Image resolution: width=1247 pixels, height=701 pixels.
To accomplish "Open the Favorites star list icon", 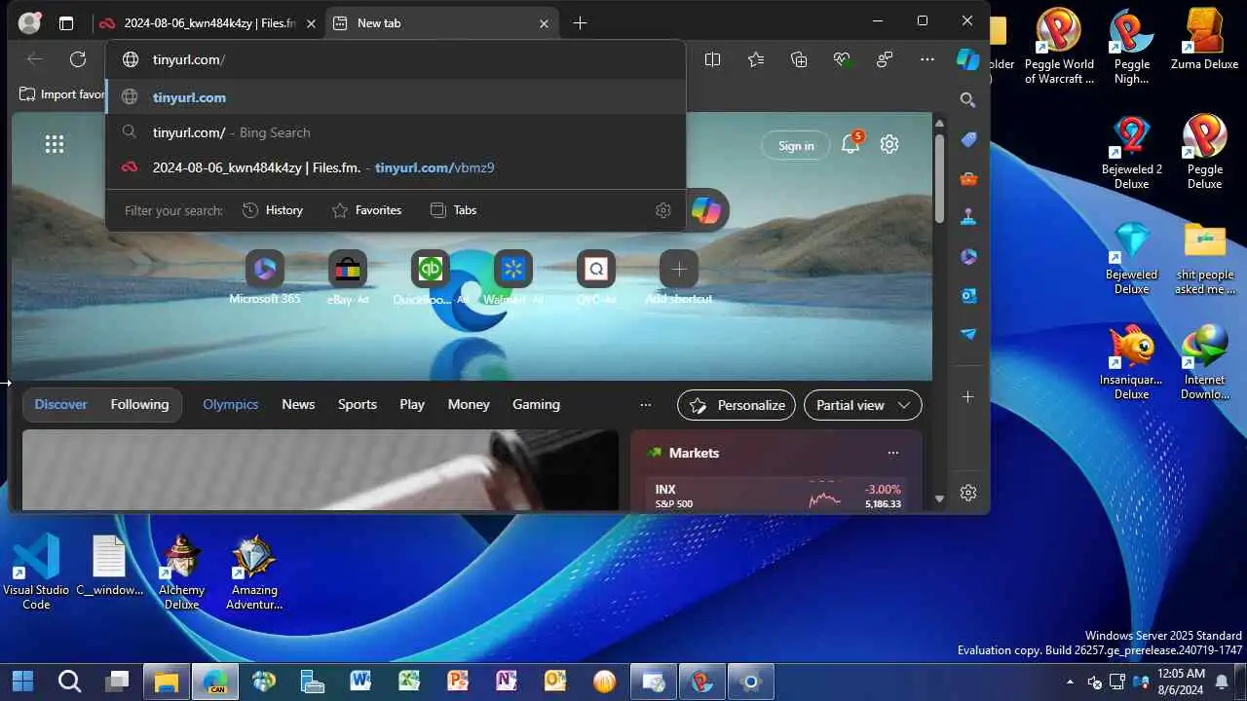I will coord(756,59).
